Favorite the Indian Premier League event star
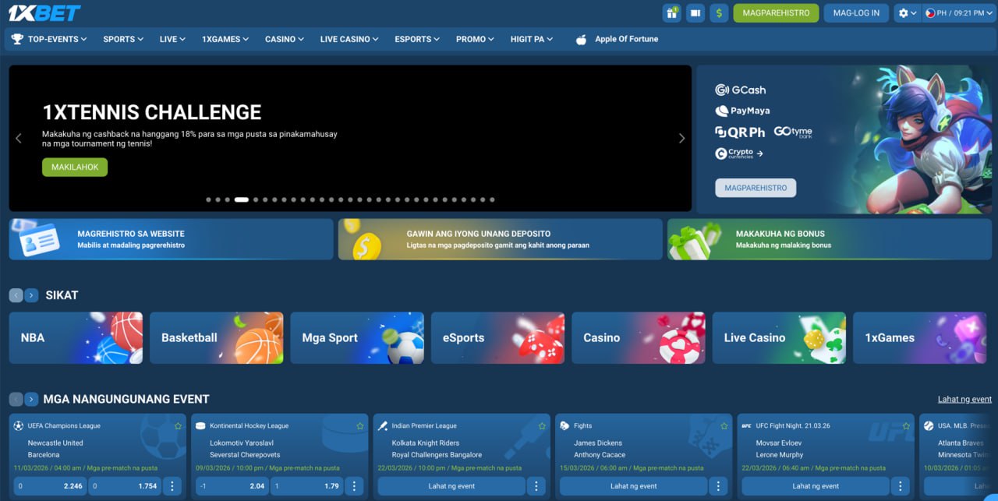998x501 pixels. pos(542,426)
